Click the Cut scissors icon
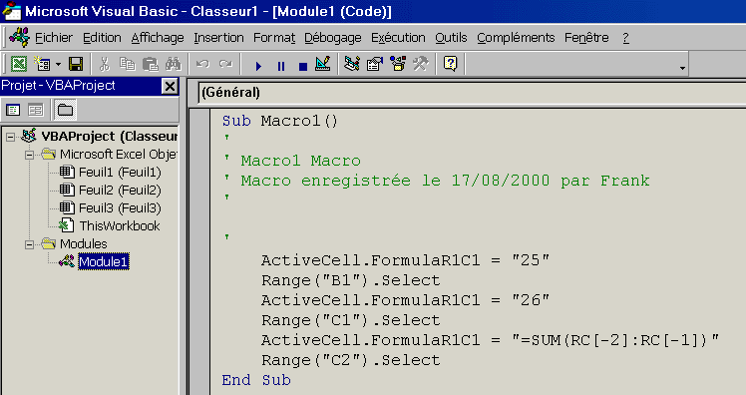Image resolution: width=746 pixels, height=395 pixels. pyautogui.click(x=104, y=64)
